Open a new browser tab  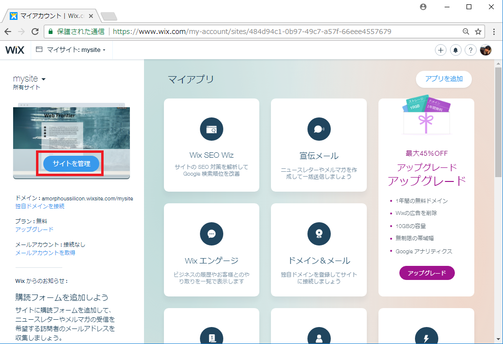click(109, 16)
